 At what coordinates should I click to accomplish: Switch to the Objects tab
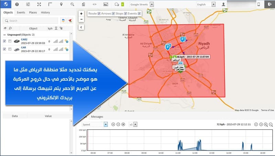click(x=8, y=12)
